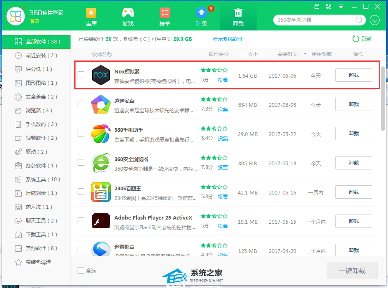Image resolution: width=388 pixels, height=288 pixels.
Task: Click the 2345看图王 app icon
Action: tap(101, 192)
